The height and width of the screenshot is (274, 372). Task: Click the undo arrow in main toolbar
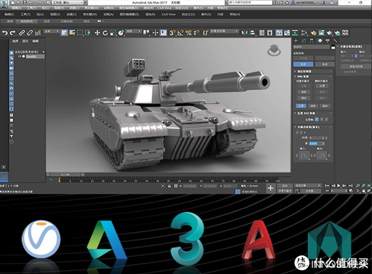(x=5, y=32)
